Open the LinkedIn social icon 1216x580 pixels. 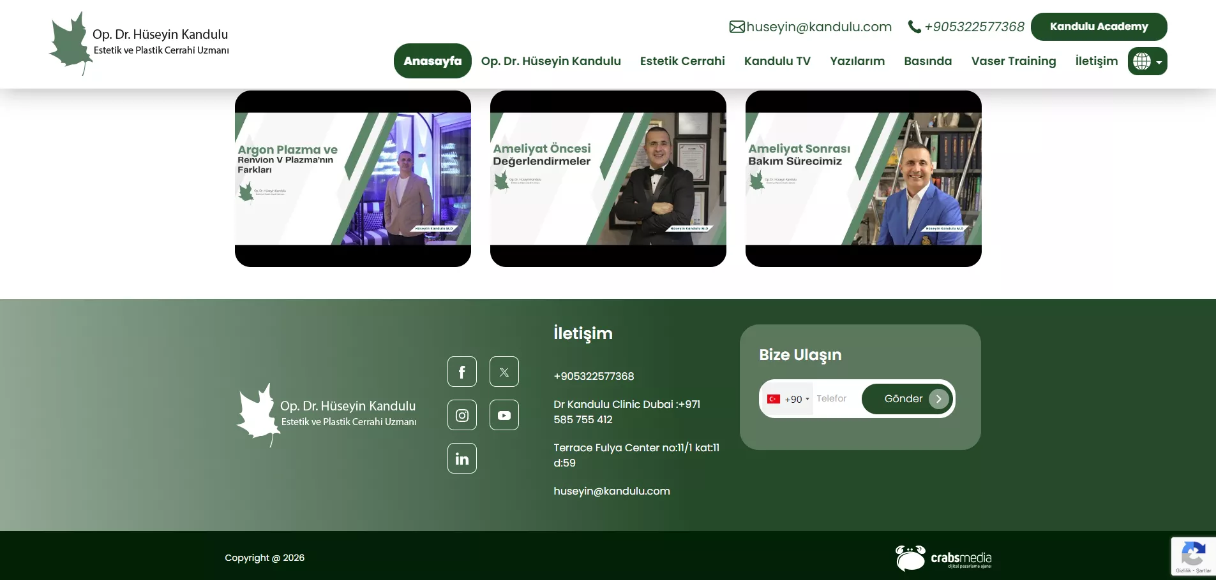[462, 458]
